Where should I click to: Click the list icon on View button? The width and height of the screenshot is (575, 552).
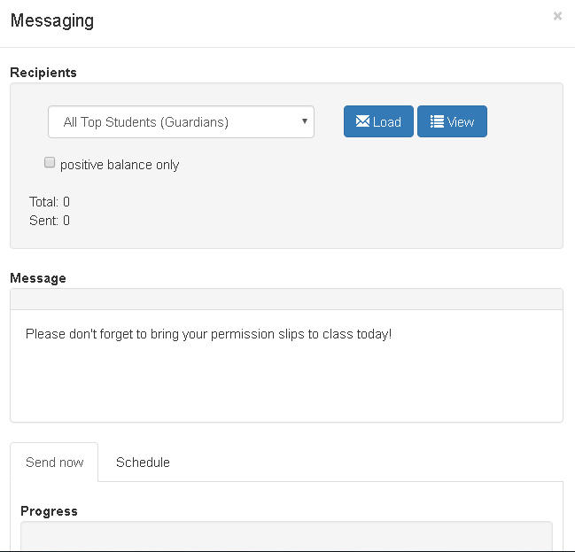coord(437,121)
